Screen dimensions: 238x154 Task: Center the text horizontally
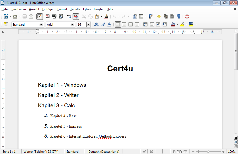click(124, 24)
